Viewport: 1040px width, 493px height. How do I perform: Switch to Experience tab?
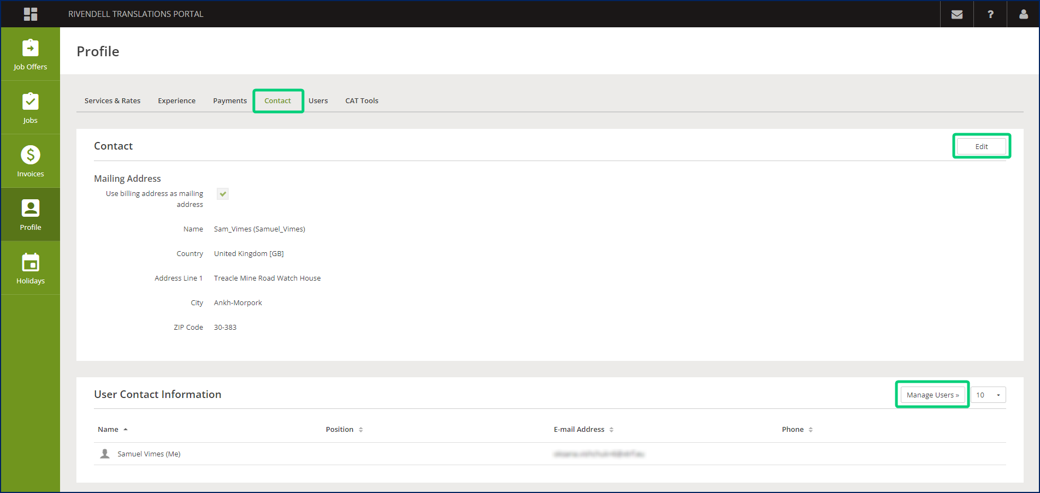tap(177, 101)
